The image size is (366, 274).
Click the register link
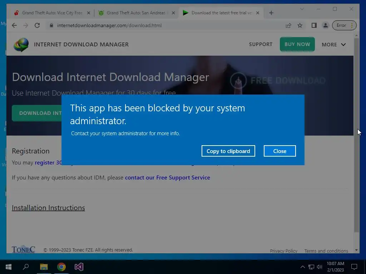(48, 162)
